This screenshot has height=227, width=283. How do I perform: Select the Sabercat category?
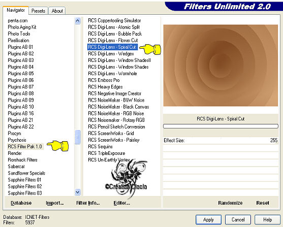tap(16, 167)
